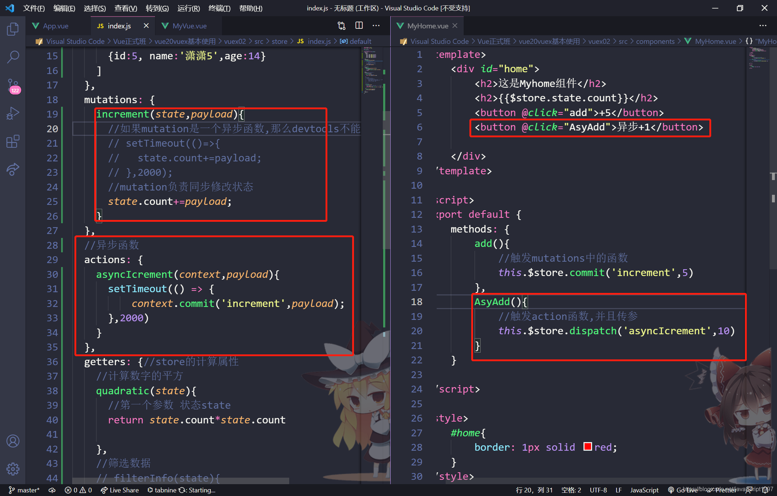
Task: Click the red color swatch in CSS
Action: pos(587,447)
